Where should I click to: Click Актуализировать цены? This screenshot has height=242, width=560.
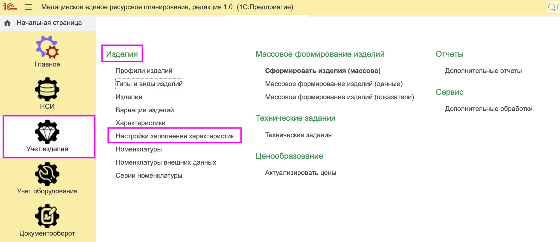(300, 173)
